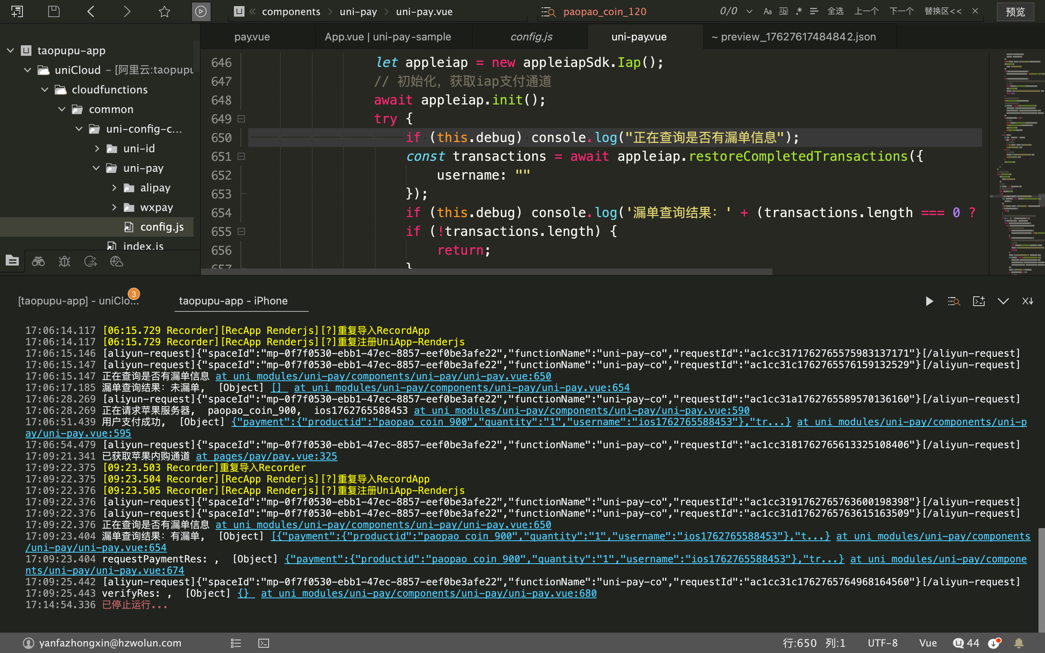Click the bookmark star icon
The image size is (1045, 653).
coord(164,11)
